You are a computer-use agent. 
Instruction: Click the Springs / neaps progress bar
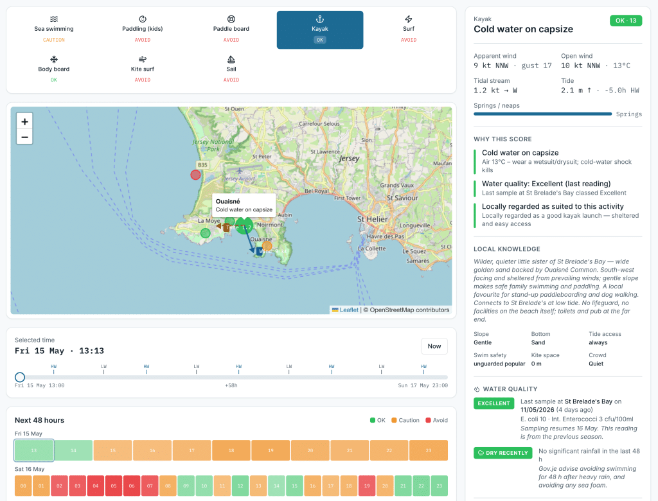[542, 114]
